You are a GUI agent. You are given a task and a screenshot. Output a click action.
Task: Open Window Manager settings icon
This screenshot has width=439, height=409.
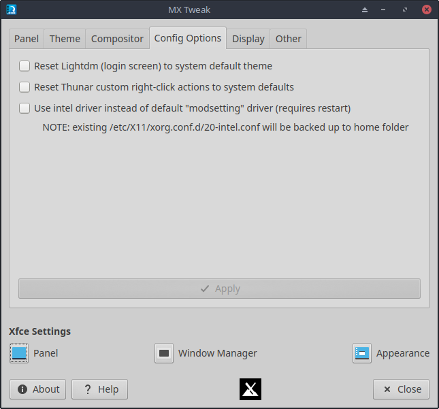click(164, 353)
